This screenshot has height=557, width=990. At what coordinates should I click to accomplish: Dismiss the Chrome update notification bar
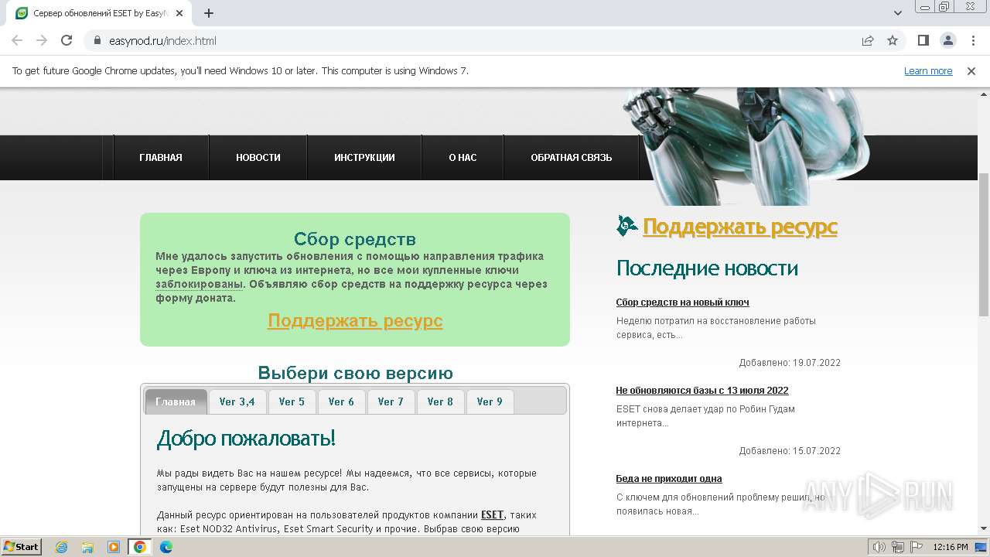click(x=971, y=71)
